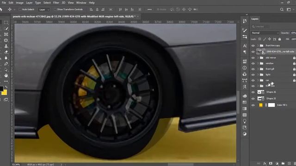
Task: Click Color Fill 1 yellow layer thumbnail
Action: point(261,105)
